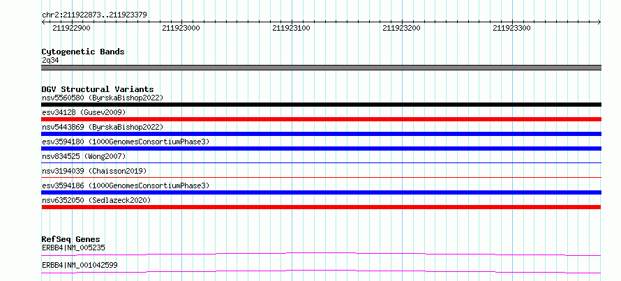Select variant label nsv5560580 (ByrskaBishop2022)
621x281 pixels.
tap(102, 98)
